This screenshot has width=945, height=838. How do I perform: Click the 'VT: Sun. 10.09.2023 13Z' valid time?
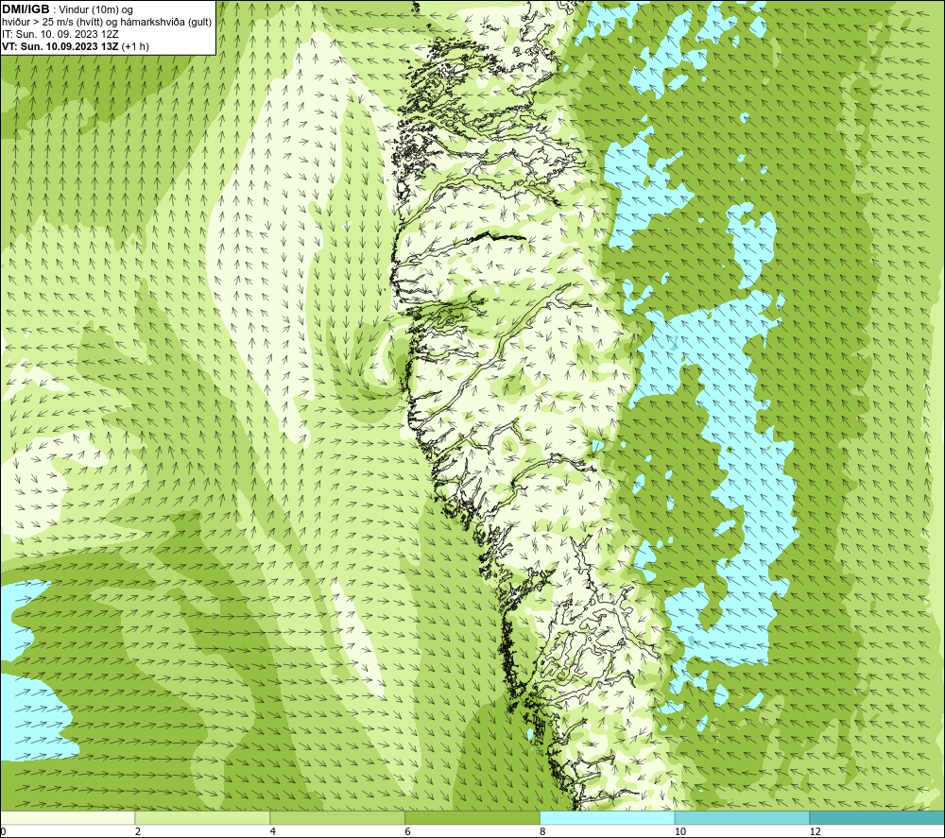point(60,46)
